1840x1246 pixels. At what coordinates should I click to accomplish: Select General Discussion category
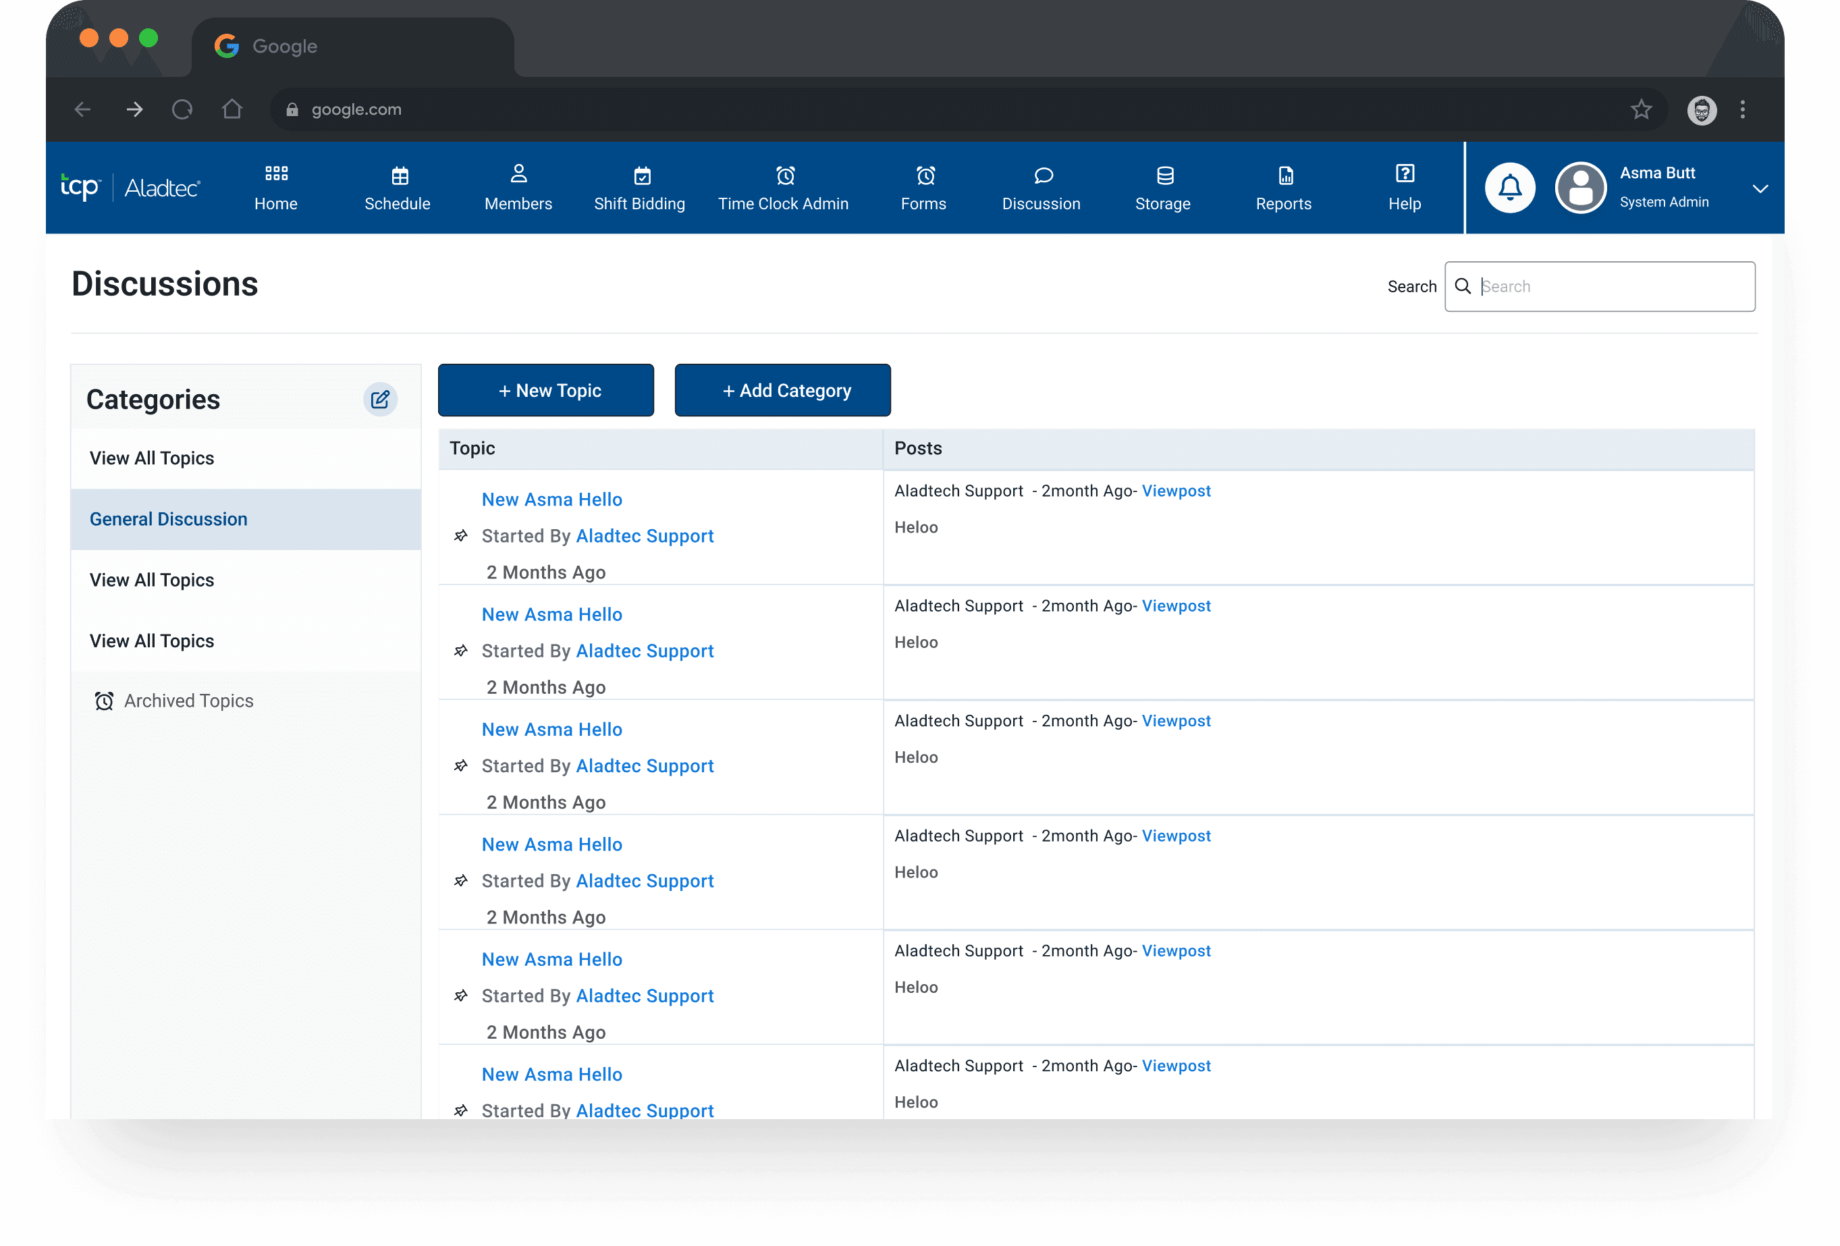click(x=169, y=519)
